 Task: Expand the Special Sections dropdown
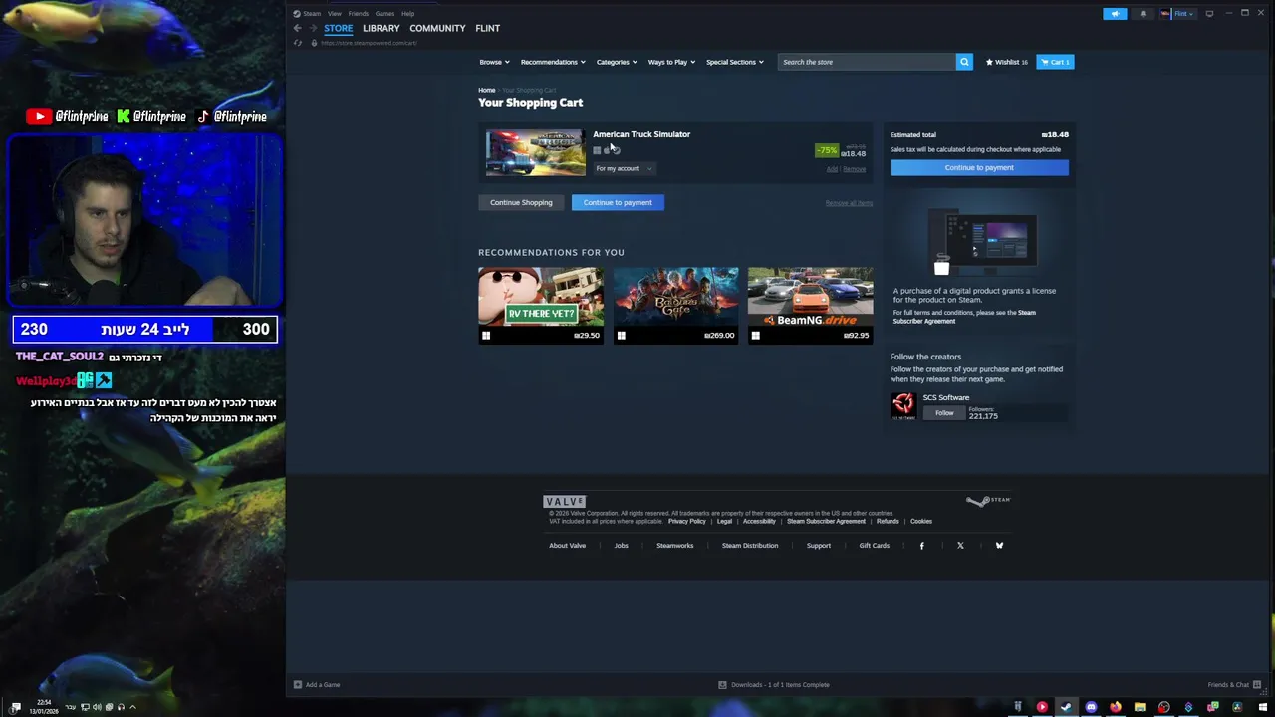coord(735,62)
